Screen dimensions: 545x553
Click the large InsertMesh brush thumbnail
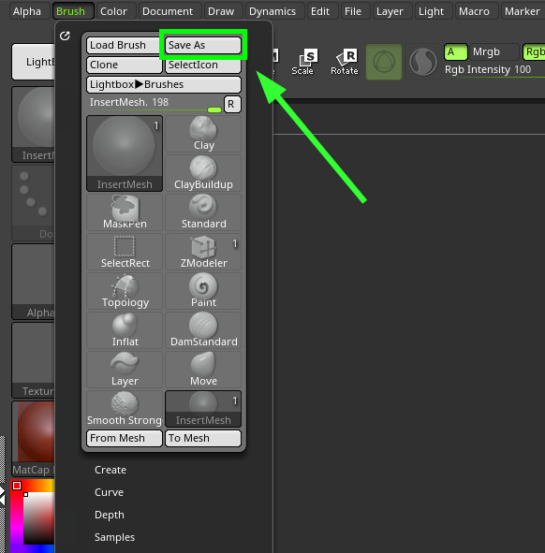coord(125,153)
